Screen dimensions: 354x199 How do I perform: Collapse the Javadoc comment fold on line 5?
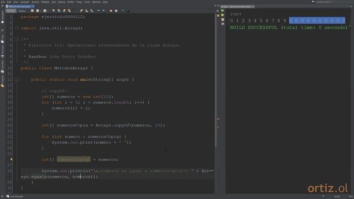click(17, 39)
